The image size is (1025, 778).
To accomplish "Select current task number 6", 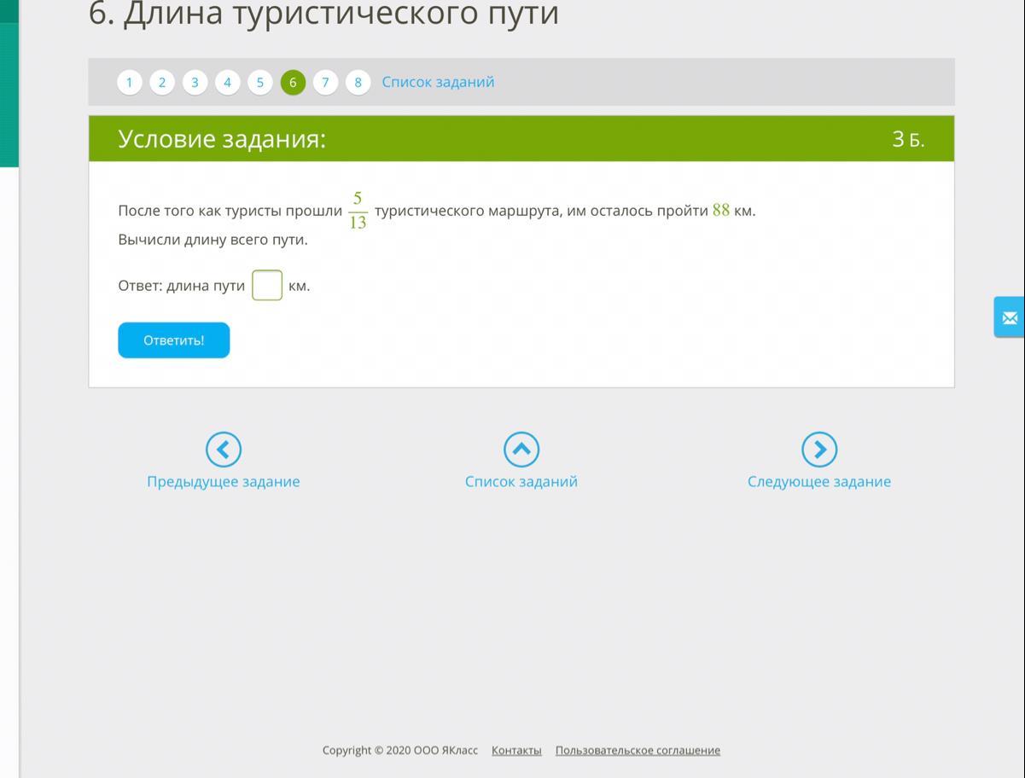I will click(293, 82).
